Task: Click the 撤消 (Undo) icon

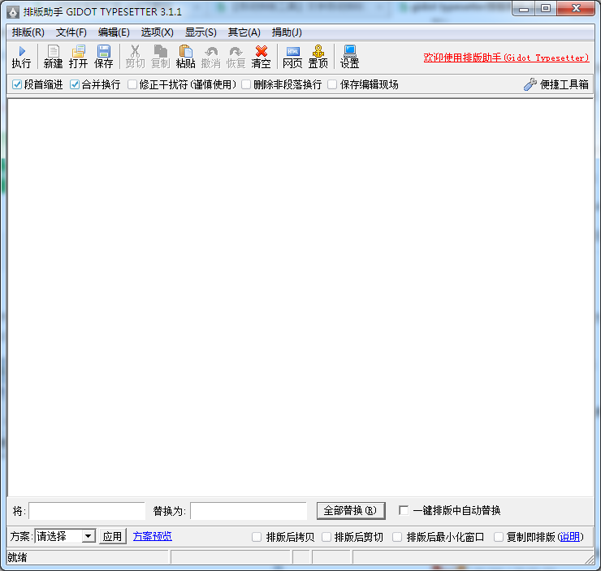Action: point(211,57)
